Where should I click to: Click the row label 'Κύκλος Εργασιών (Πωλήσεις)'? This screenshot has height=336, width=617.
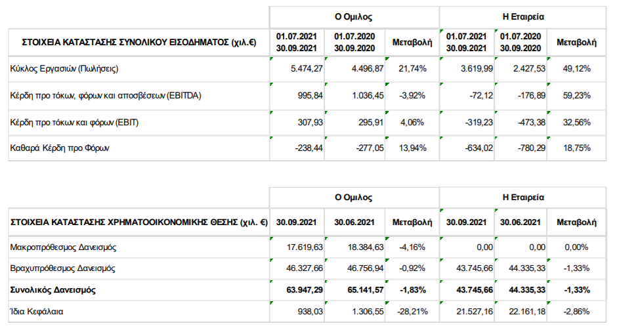[x=64, y=68]
